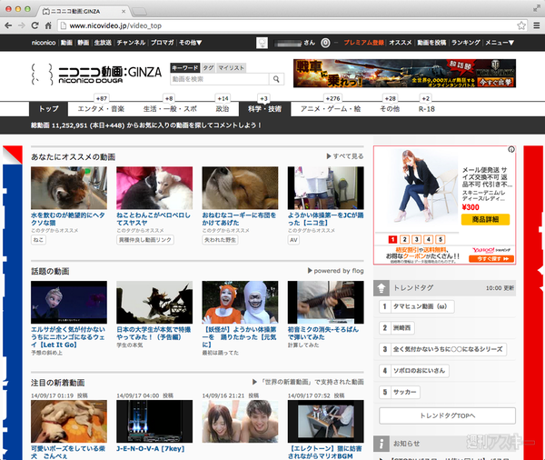Image resolution: width=545 pixels, height=460 pixels.
Task: Select ad page 4 indicator
Action: 429,239
